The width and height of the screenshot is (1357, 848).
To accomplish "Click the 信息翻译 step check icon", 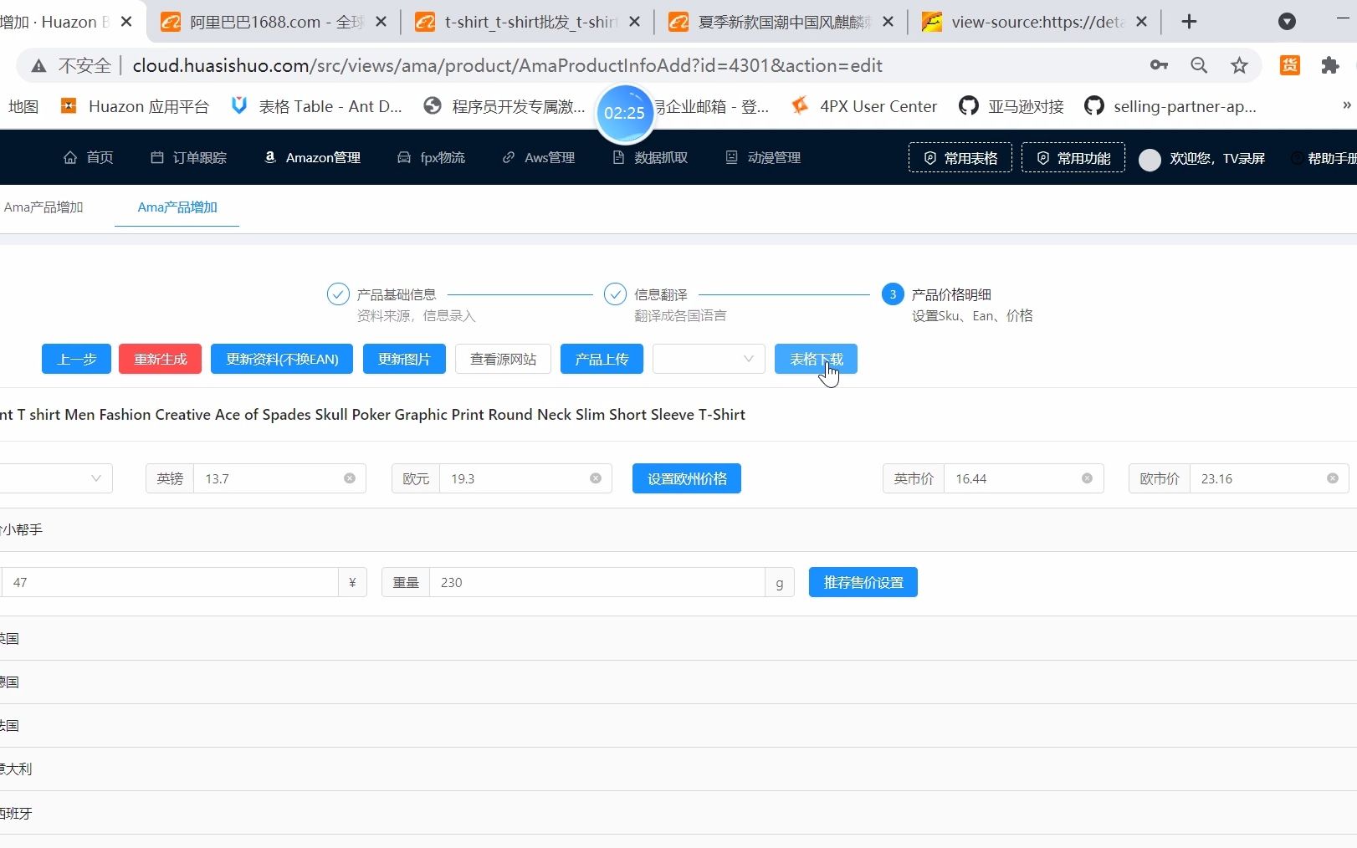I will point(615,294).
